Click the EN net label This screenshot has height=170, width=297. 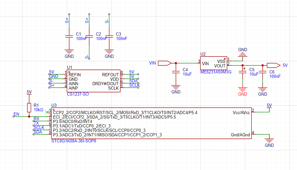16,114
